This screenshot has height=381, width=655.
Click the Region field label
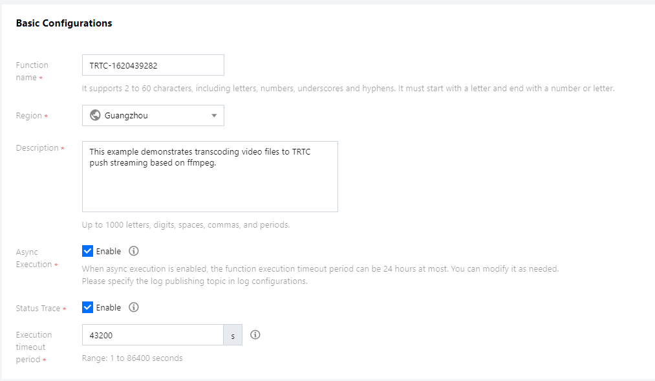pos(29,116)
